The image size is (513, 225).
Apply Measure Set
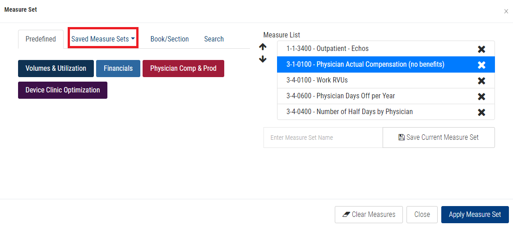(x=475, y=215)
